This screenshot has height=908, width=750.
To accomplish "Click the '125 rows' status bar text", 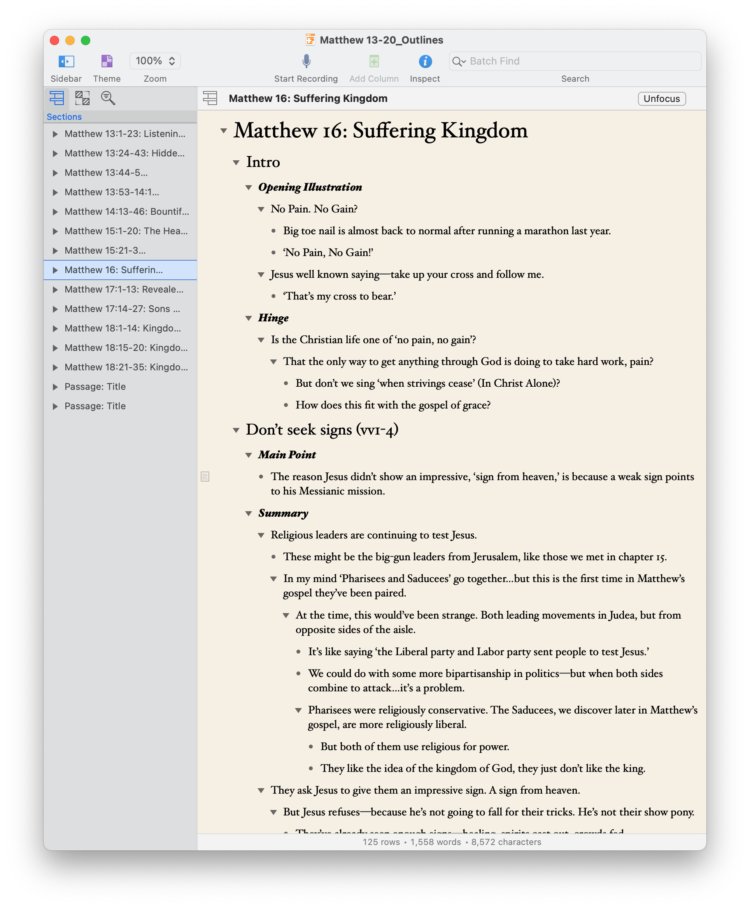I will 381,842.
